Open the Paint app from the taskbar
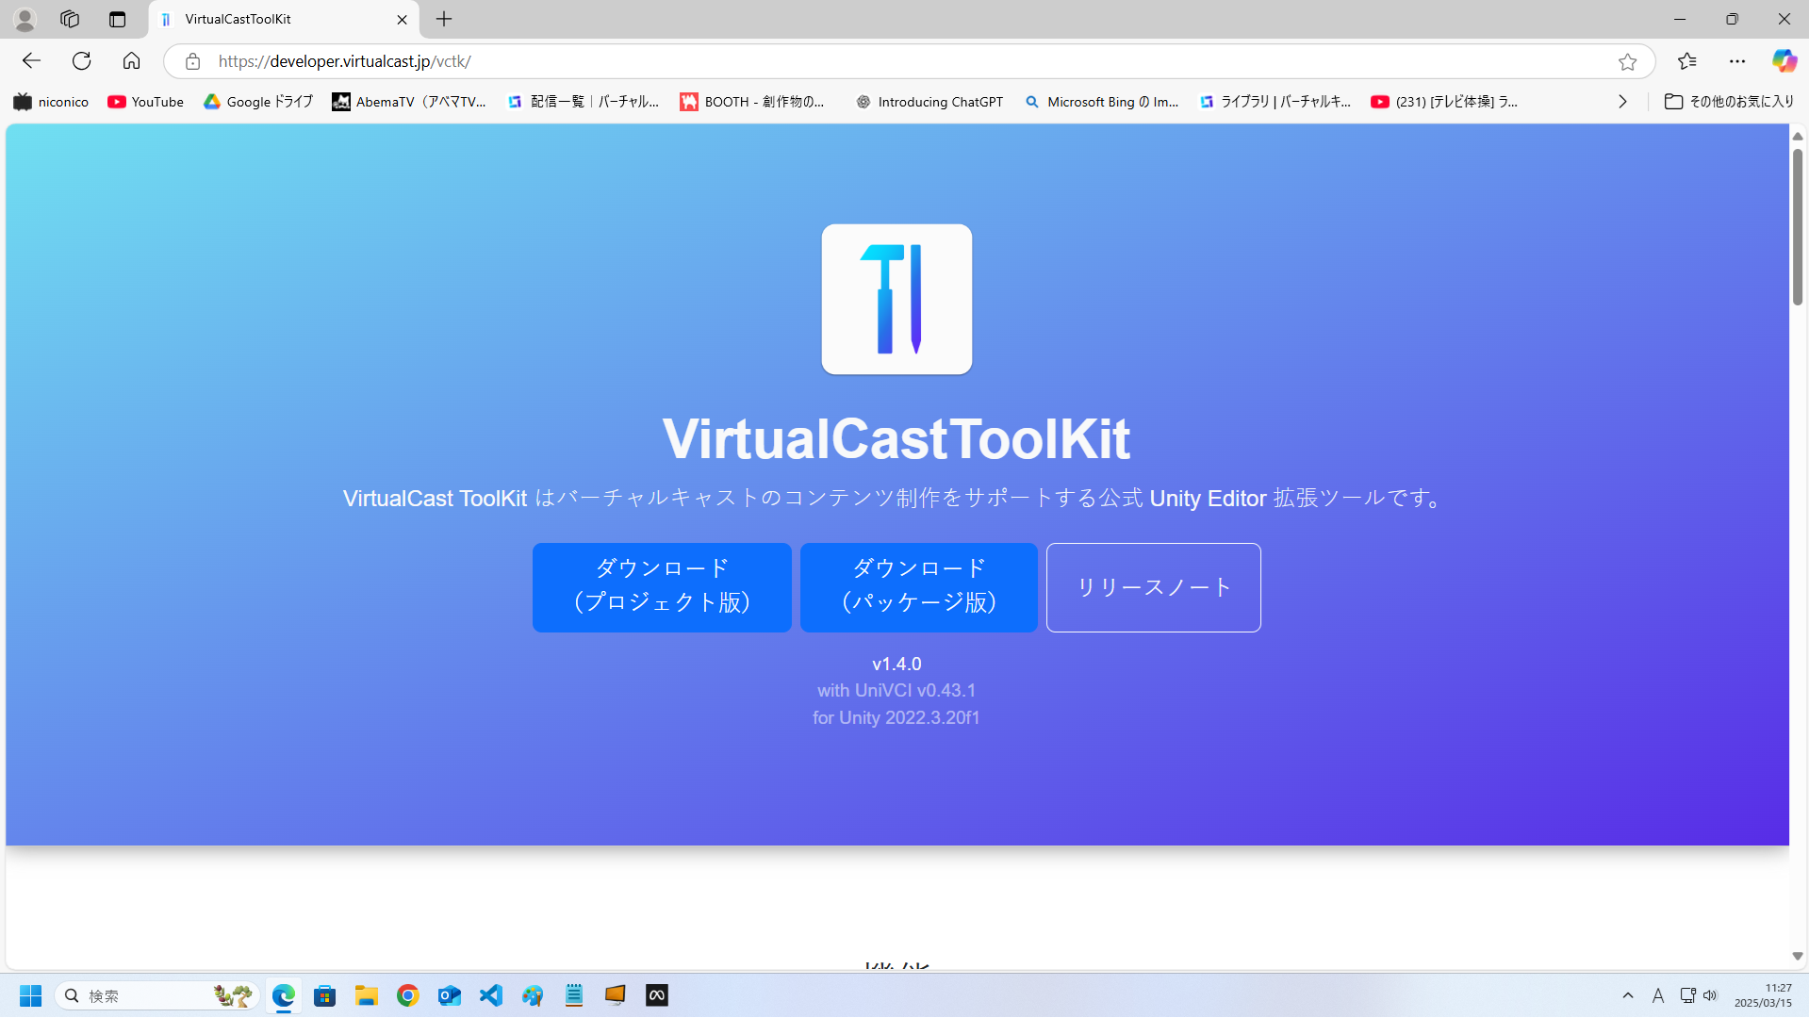 533,995
